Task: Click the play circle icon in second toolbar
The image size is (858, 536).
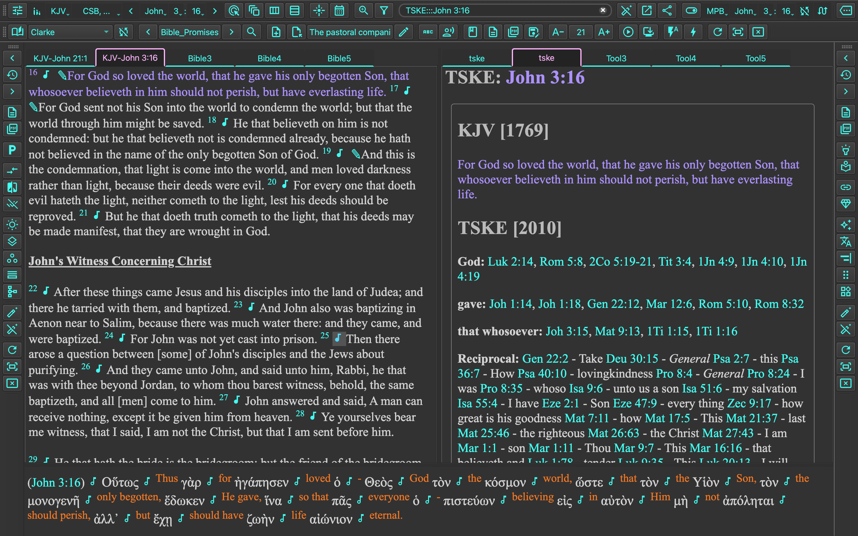Action: click(x=628, y=32)
